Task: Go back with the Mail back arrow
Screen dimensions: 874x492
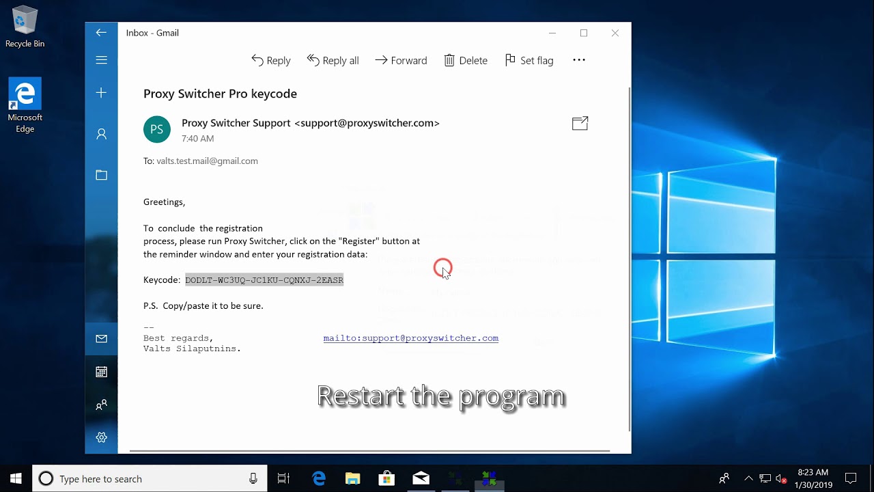Action: (x=101, y=33)
